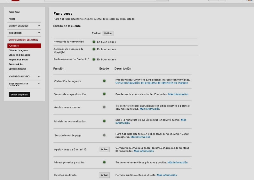
Task: Click green status dot for Normas de la comunidad
Action: 94,42
